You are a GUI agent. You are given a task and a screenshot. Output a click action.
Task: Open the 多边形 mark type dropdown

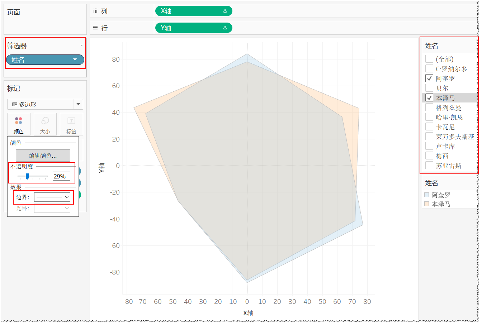45,104
